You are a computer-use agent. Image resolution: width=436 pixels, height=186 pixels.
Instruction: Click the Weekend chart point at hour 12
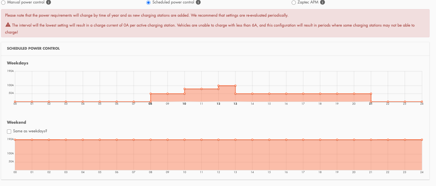(x=219, y=140)
